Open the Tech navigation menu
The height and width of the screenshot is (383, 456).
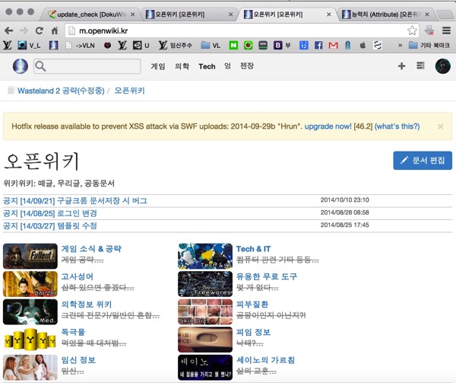pos(207,66)
